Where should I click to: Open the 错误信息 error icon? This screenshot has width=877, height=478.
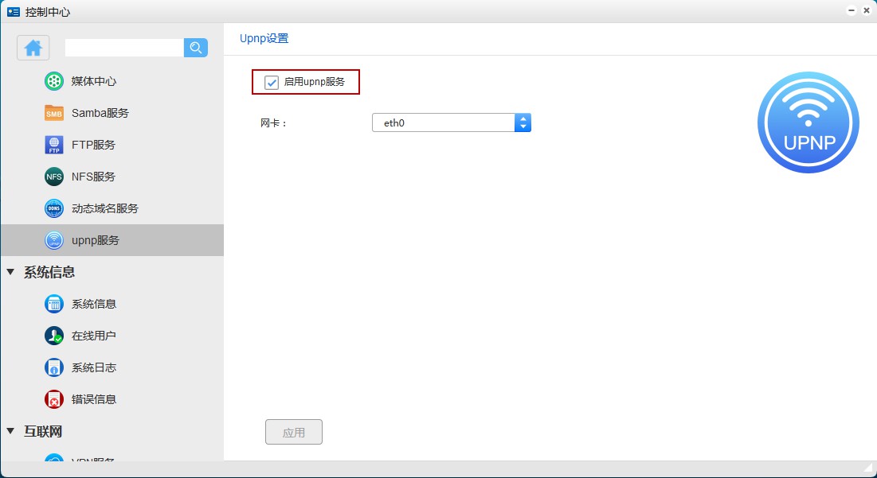coord(54,399)
